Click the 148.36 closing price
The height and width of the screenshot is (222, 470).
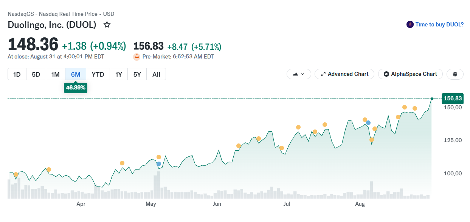33,44
